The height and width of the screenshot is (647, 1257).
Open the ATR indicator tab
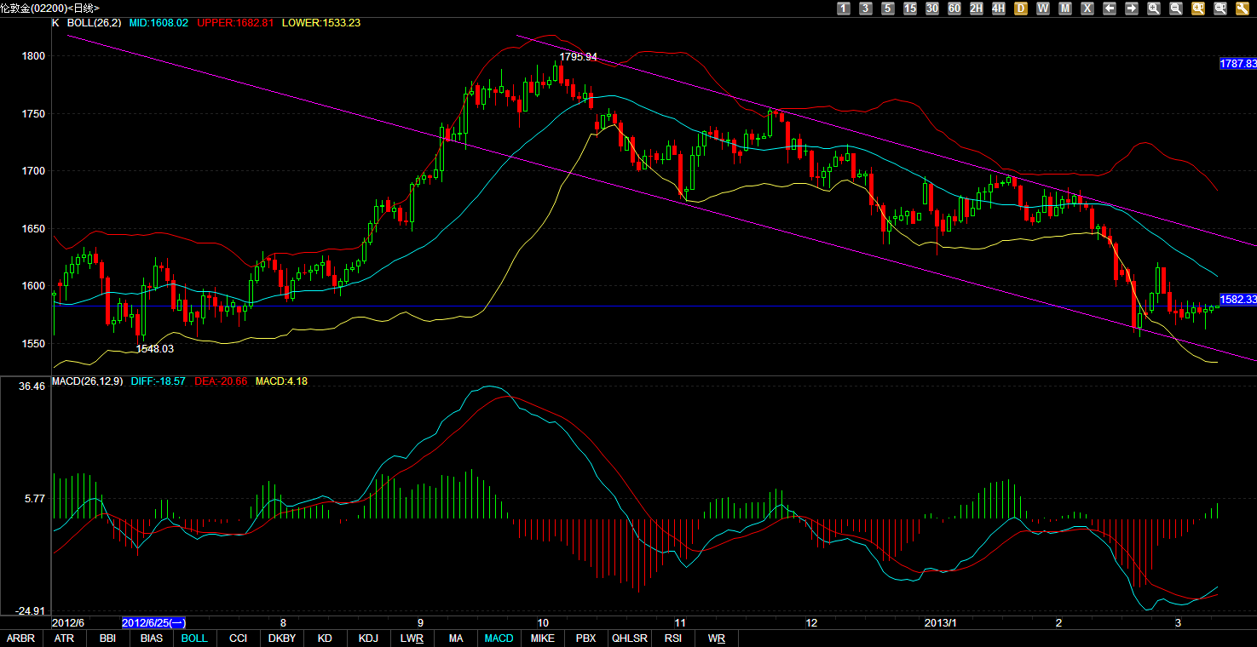coord(64,638)
